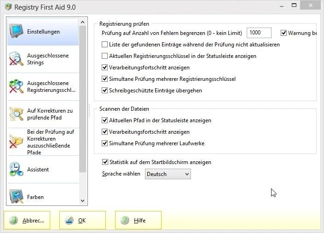Click the Einstellungen monitor icon
The image size is (324, 233).
[16, 31]
